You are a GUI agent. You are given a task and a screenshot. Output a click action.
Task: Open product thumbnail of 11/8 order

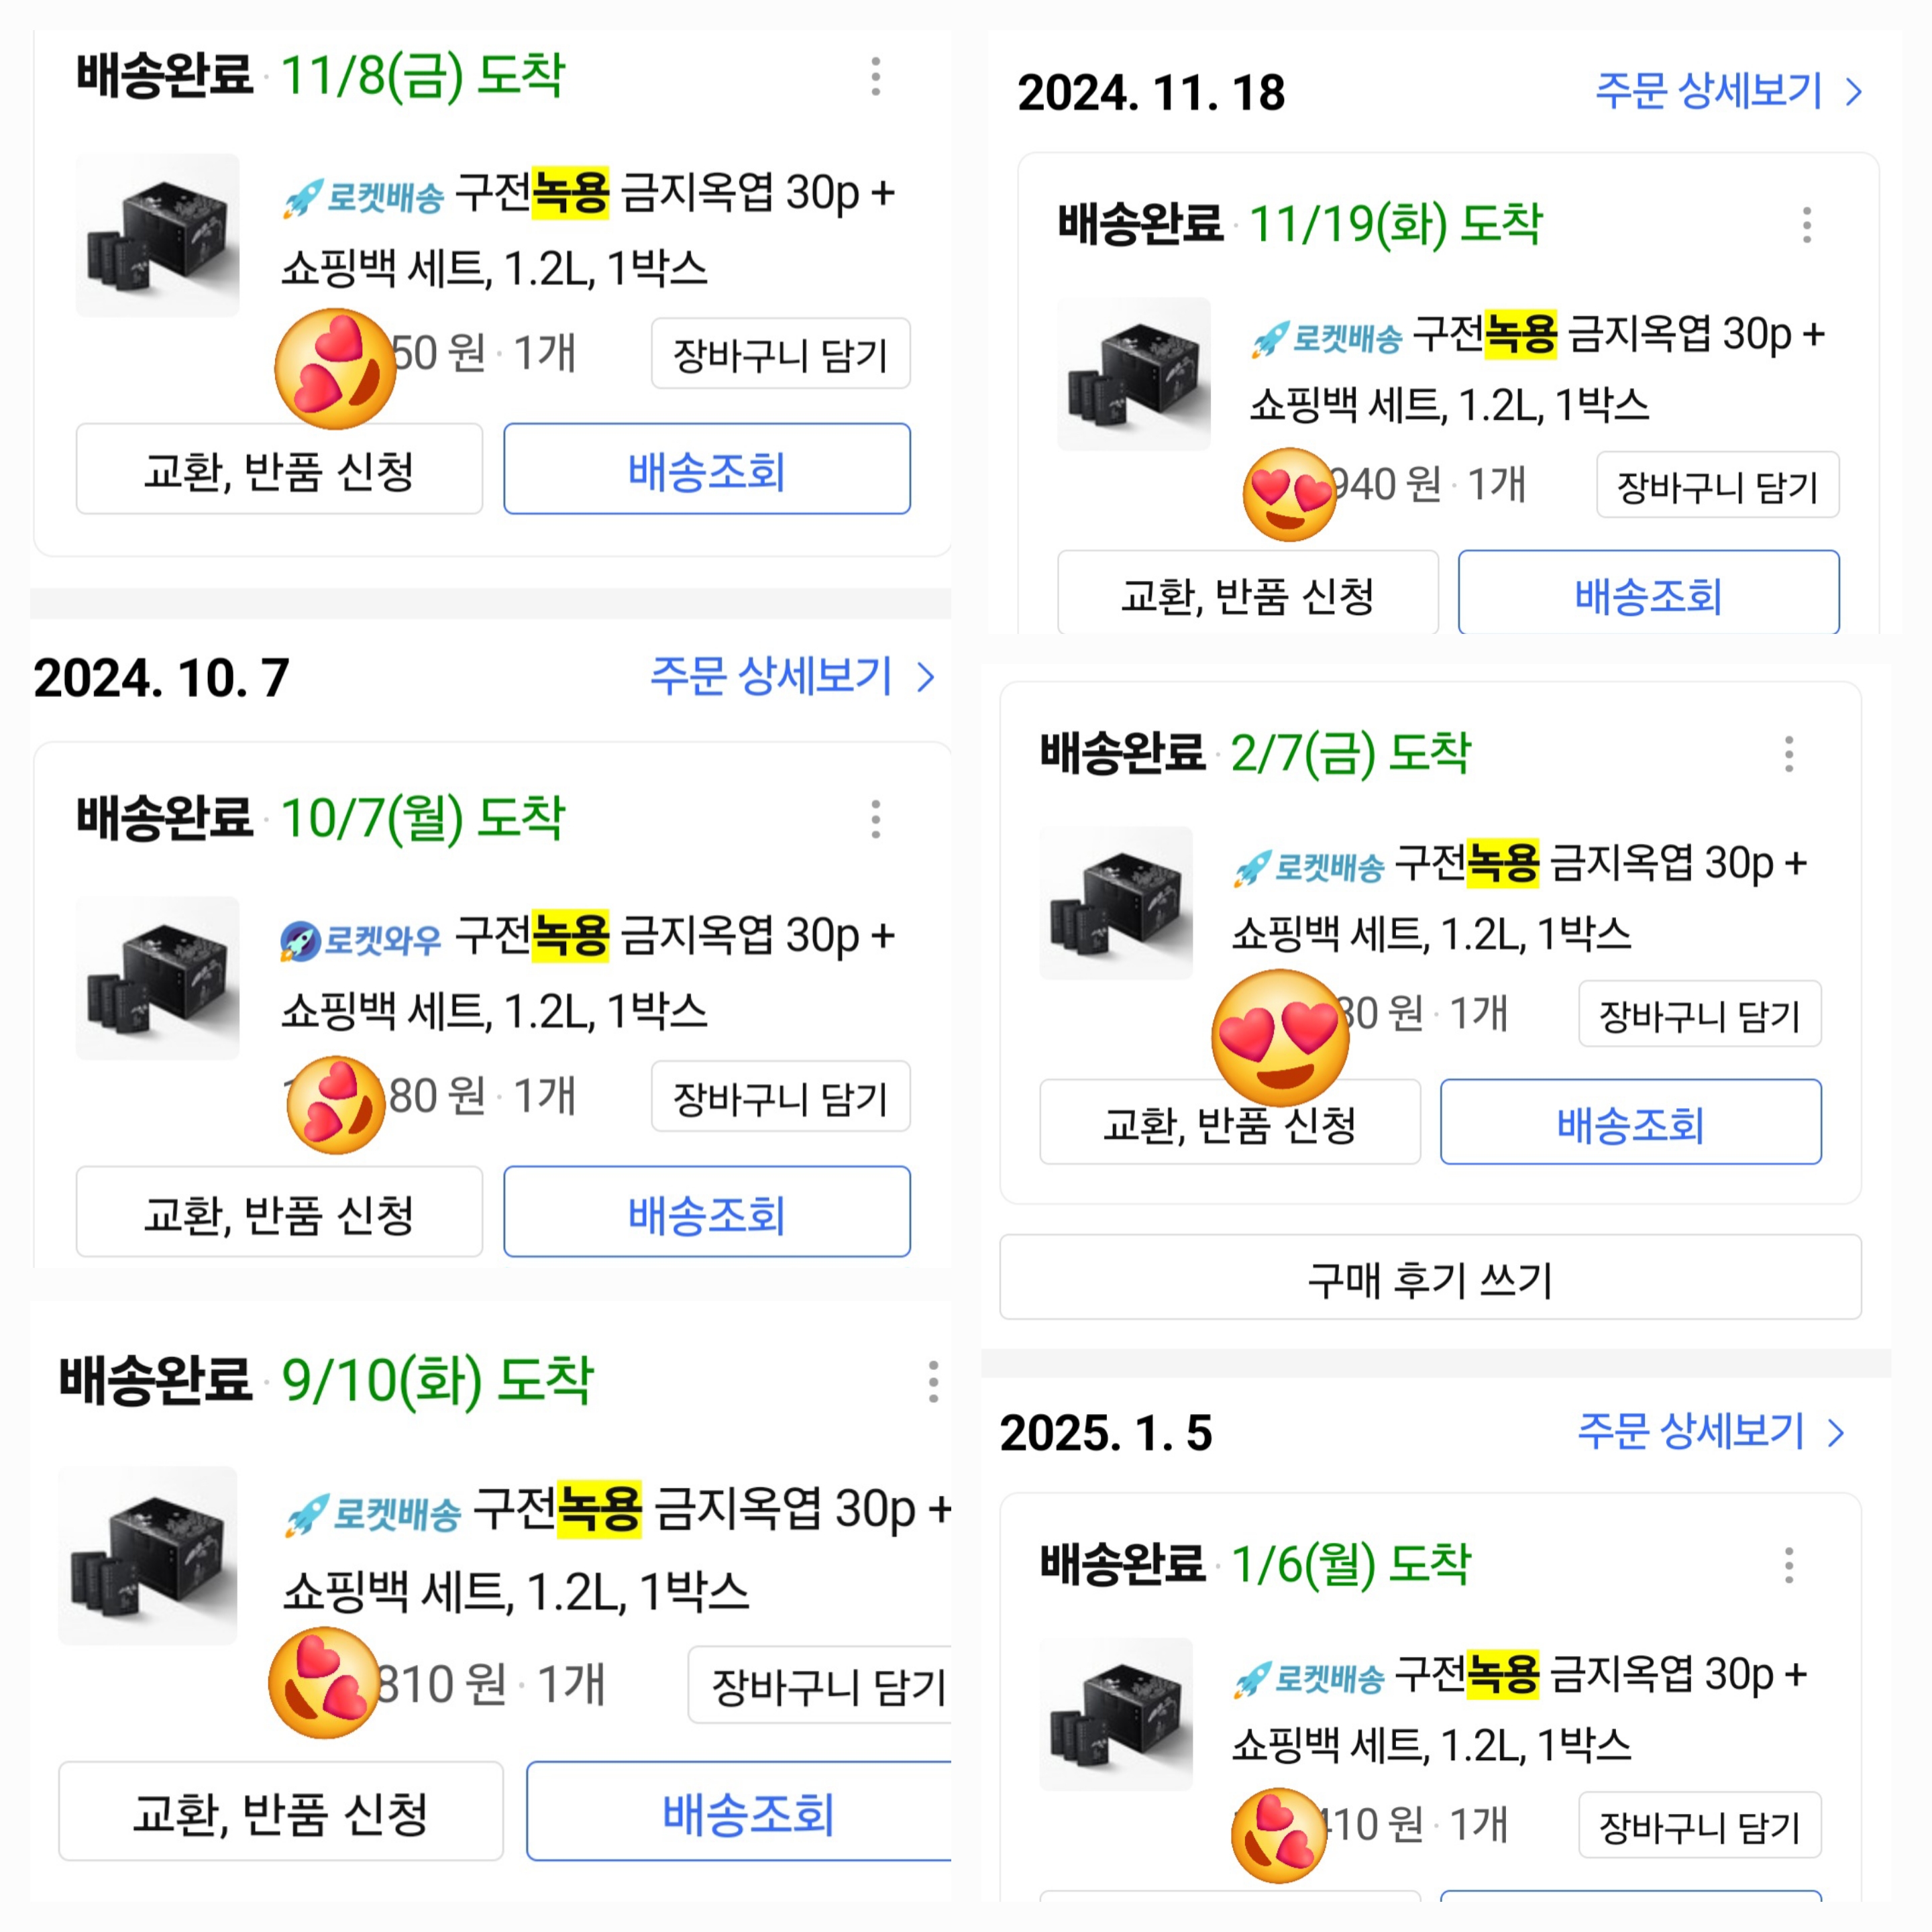[x=158, y=235]
